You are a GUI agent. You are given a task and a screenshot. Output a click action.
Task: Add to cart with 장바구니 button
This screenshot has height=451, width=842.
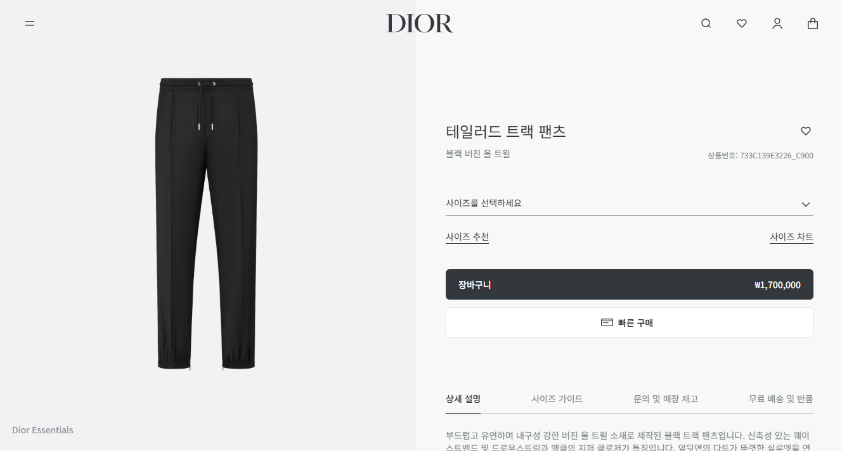tap(629, 284)
